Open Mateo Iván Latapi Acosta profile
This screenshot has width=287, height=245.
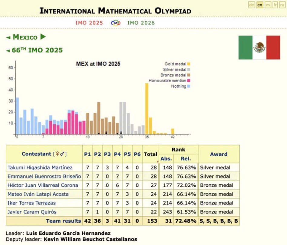click(x=38, y=194)
